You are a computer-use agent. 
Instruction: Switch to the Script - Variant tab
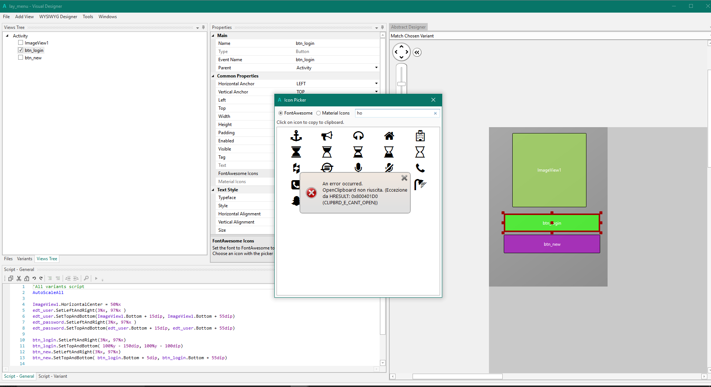click(x=53, y=376)
